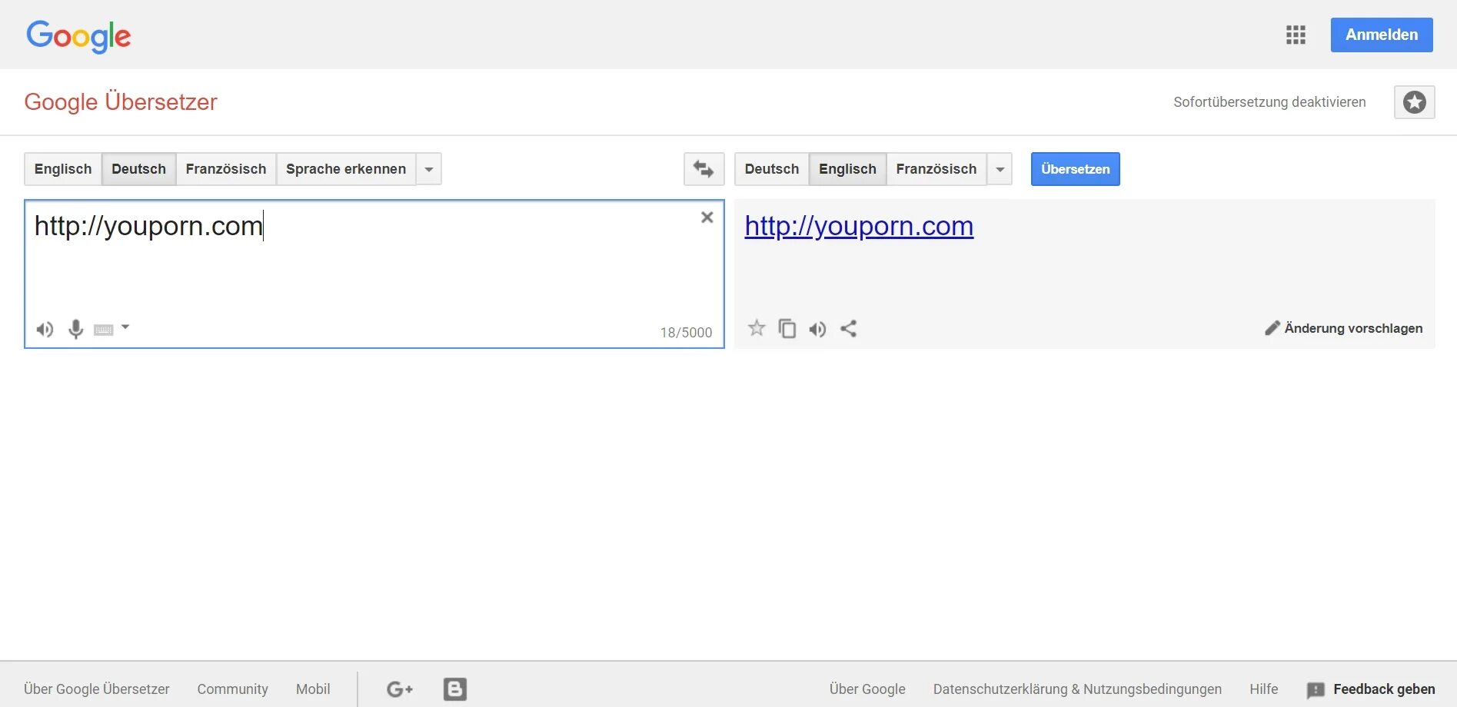
Task: Open Über Google Übersetzer link
Action: tap(97, 689)
